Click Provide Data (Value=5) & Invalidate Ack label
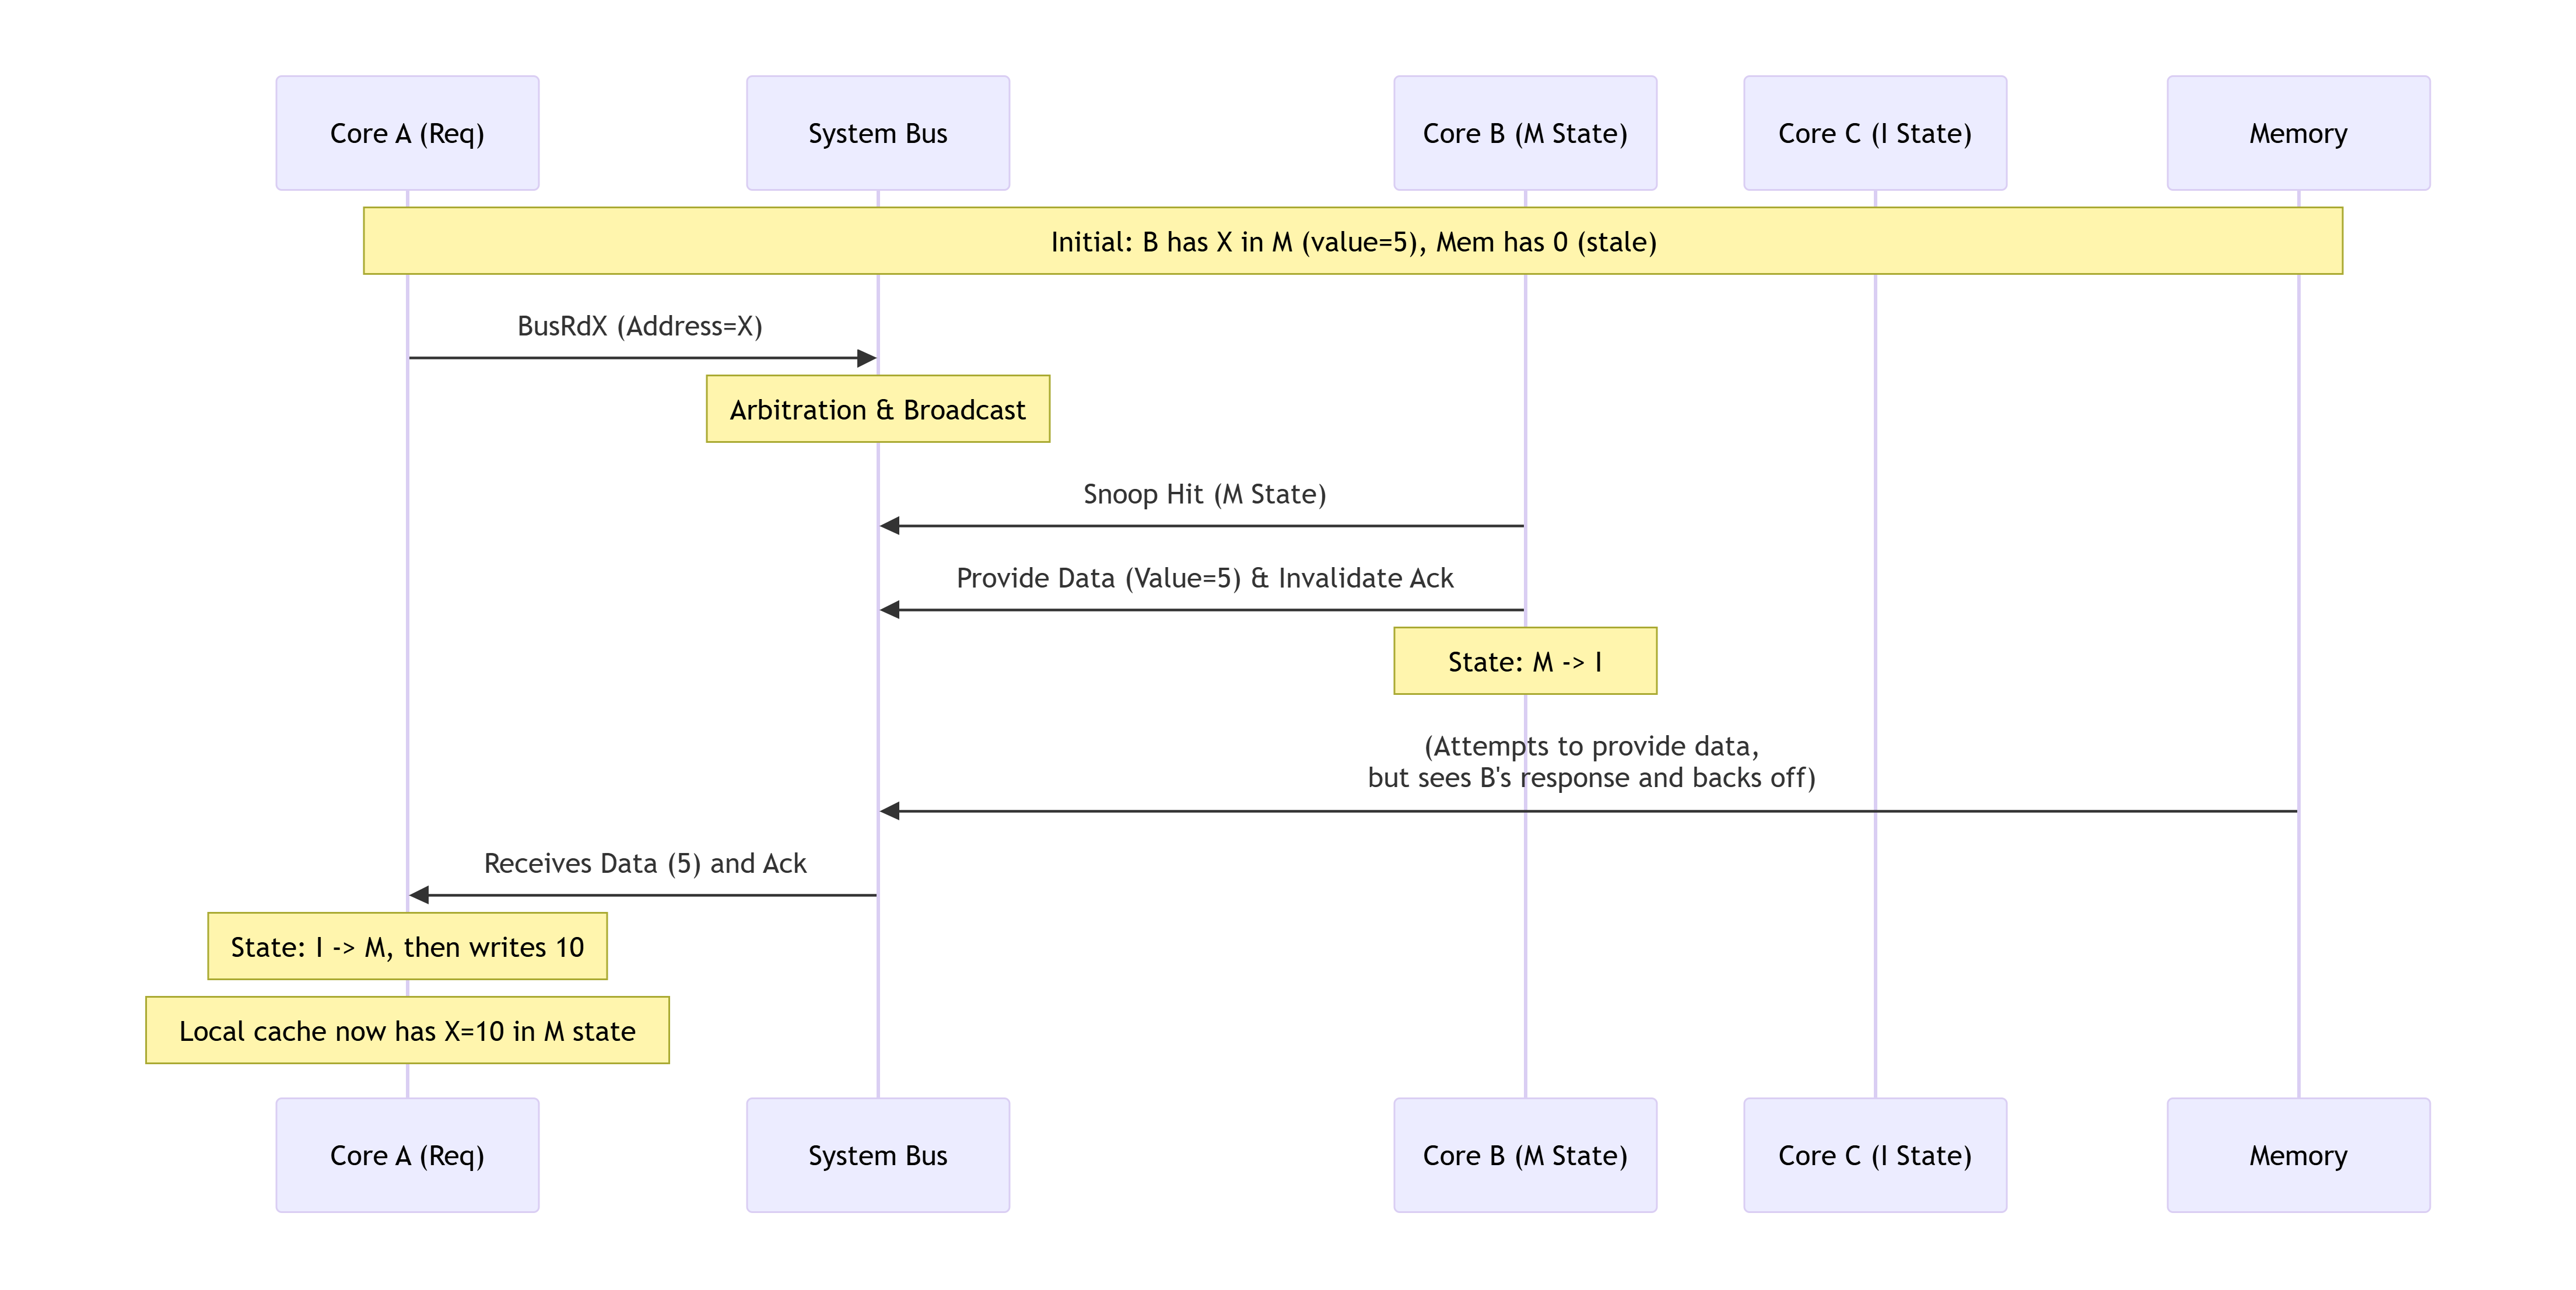This screenshot has width=2576, height=1290. (x=1204, y=578)
